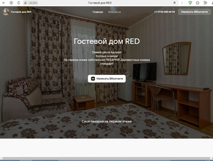The width and height of the screenshot is (213, 161).
Task: Click the text 'Уютные номера!'
Action: pyautogui.click(x=107, y=56)
